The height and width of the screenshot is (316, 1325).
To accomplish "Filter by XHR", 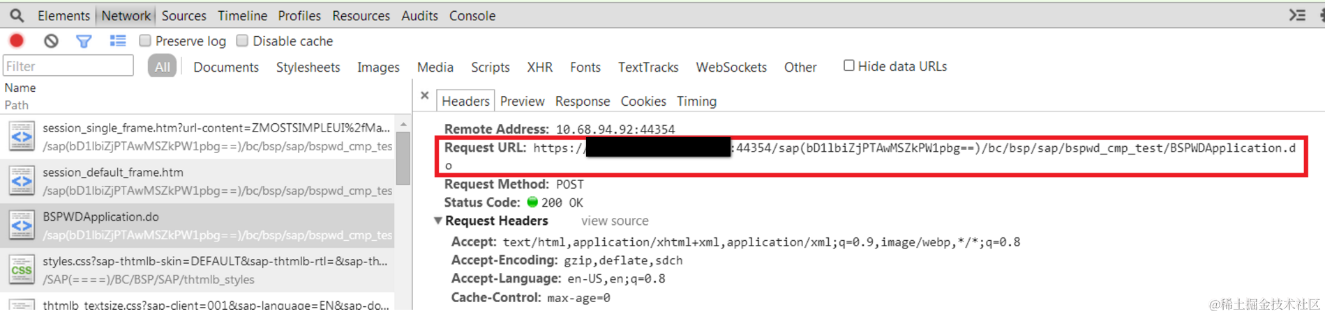I will (539, 67).
